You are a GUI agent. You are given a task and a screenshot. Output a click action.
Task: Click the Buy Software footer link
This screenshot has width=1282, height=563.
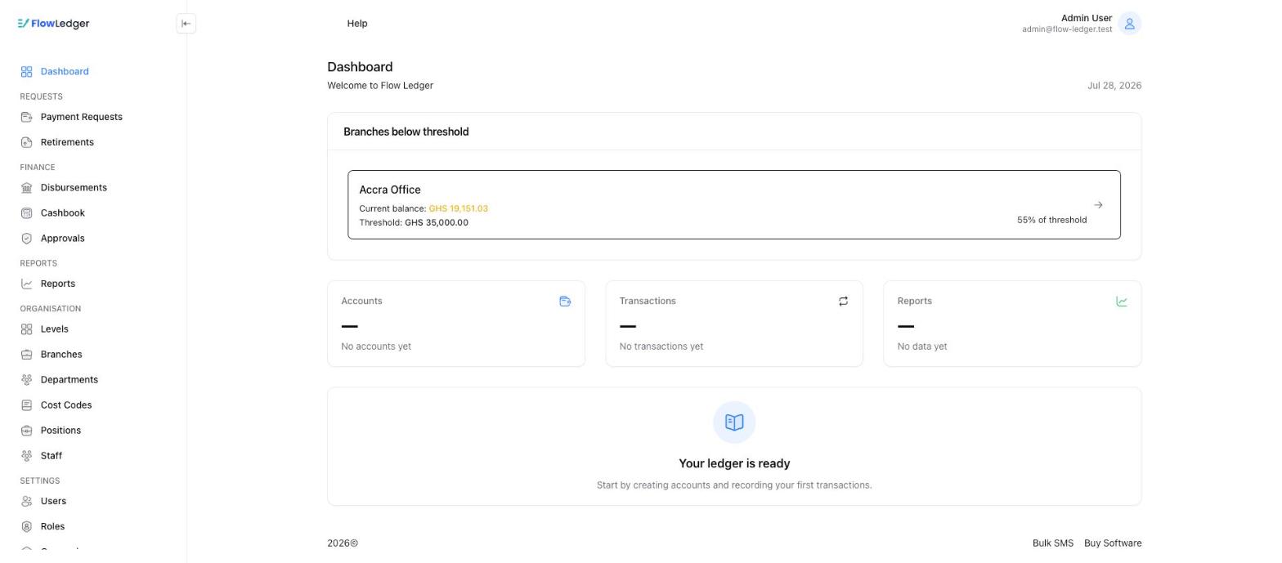[x=1113, y=543]
